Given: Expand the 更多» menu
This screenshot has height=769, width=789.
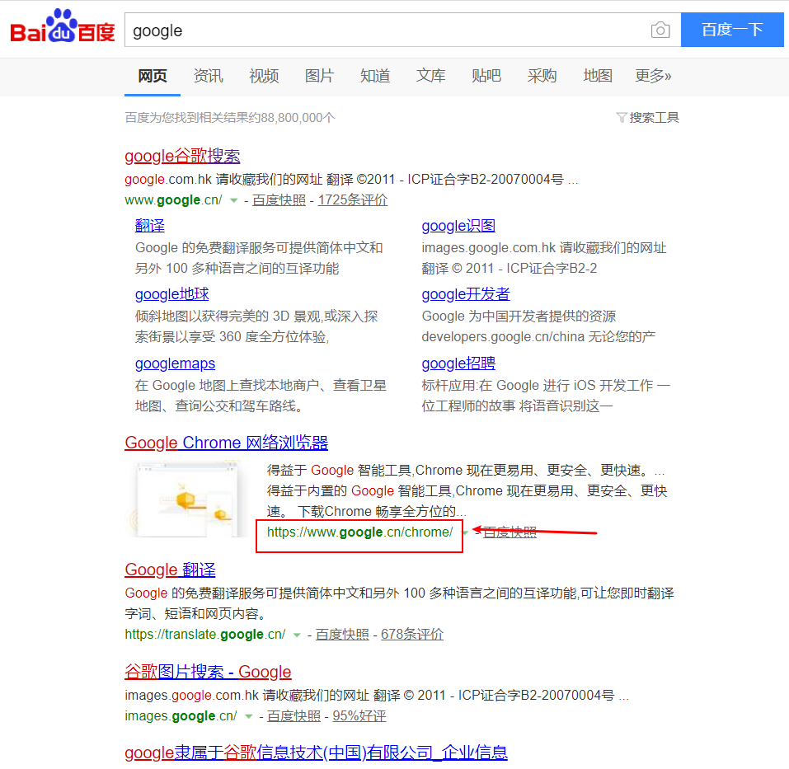Looking at the screenshot, I should coord(653,76).
